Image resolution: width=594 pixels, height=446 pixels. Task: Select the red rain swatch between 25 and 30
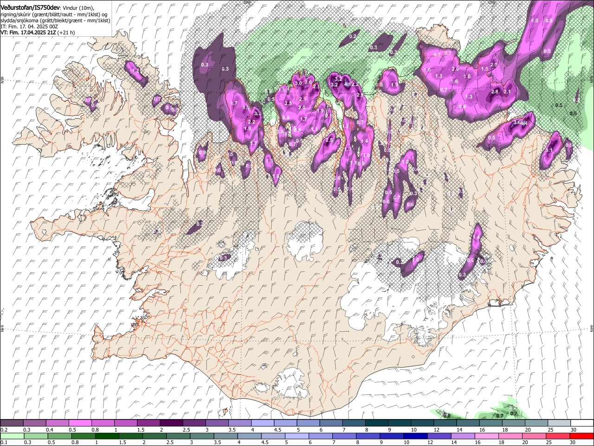(x=558, y=436)
